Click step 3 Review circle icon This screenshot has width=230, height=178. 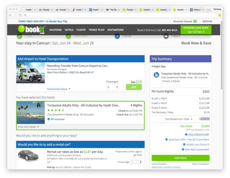117,36
